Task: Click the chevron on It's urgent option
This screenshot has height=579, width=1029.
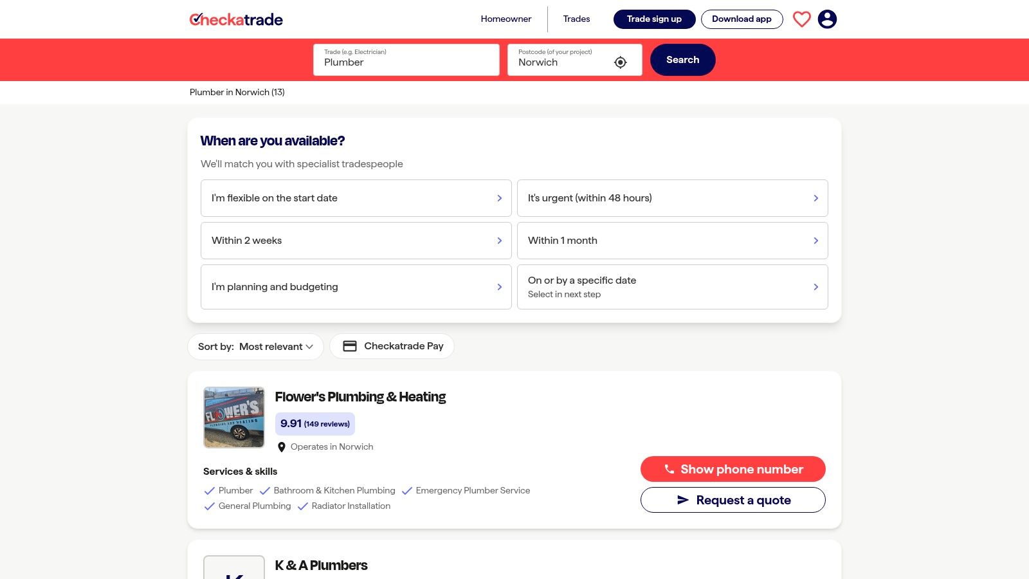Action: click(815, 198)
